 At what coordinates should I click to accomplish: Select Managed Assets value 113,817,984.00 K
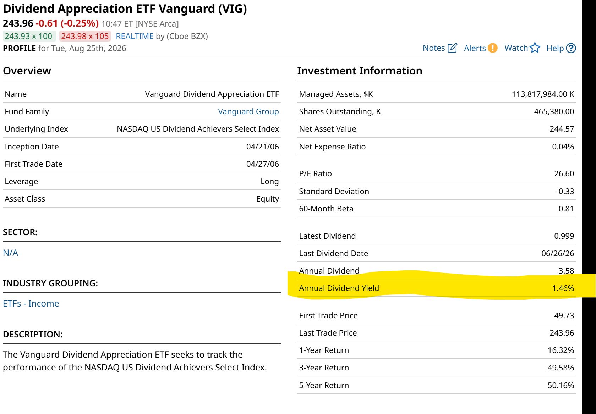pos(543,94)
